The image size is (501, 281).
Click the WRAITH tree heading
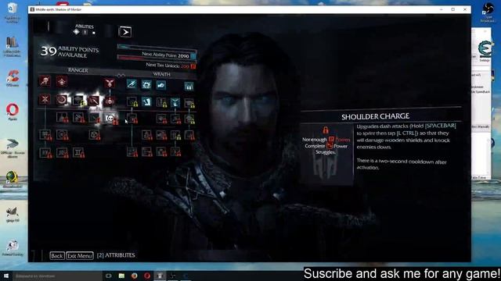tap(161, 74)
